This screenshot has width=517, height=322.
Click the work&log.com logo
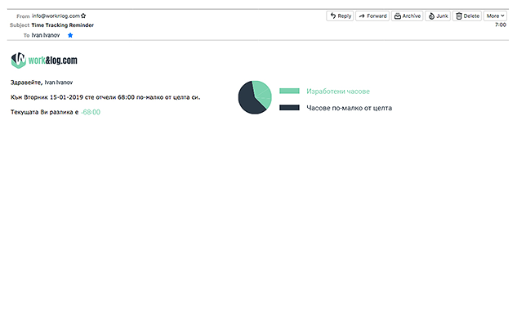[x=44, y=60]
